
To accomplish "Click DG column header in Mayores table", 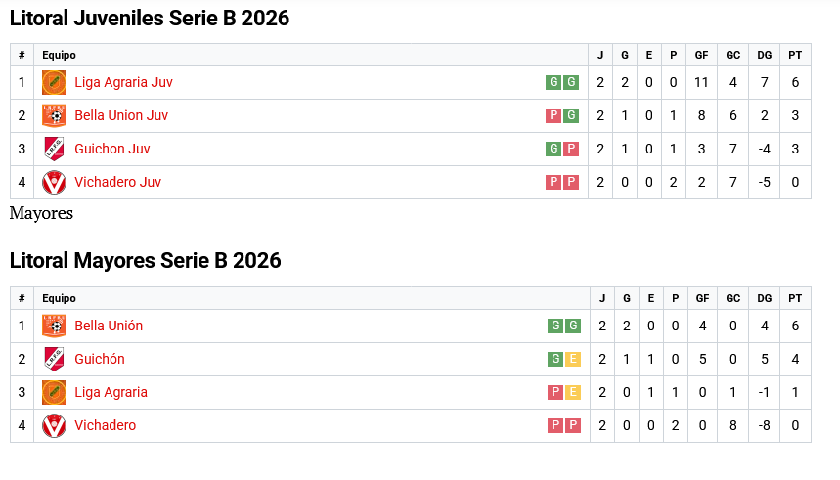I will coord(764,299).
